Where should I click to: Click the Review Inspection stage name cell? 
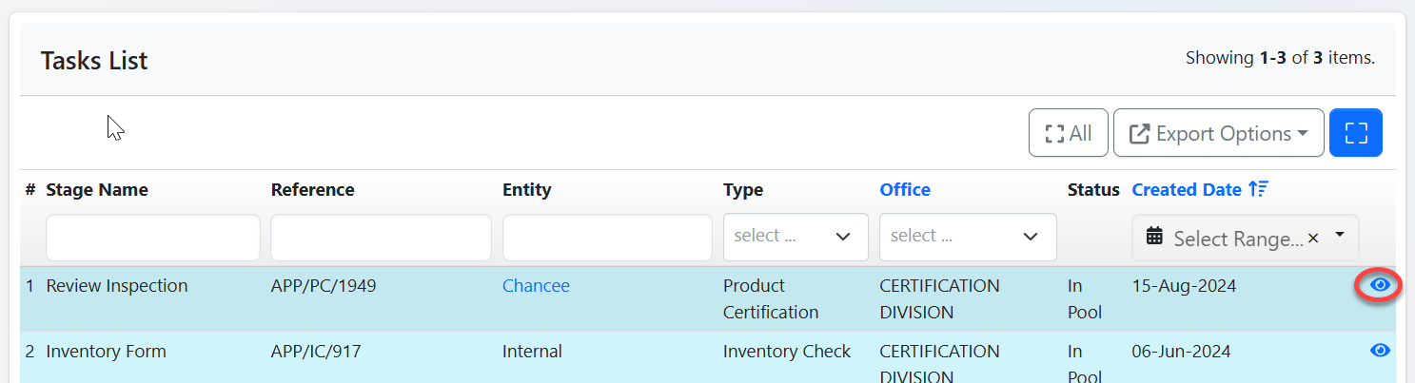[116, 286]
